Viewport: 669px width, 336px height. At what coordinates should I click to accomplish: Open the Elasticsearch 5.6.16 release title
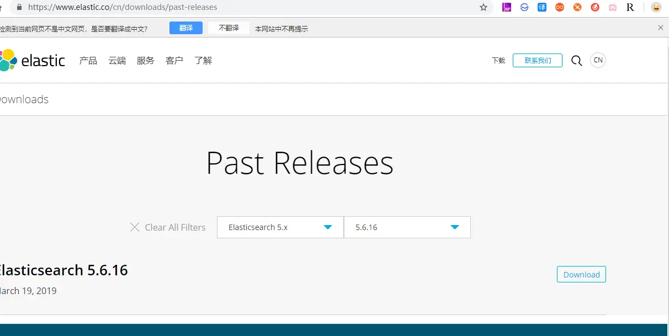(63, 270)
